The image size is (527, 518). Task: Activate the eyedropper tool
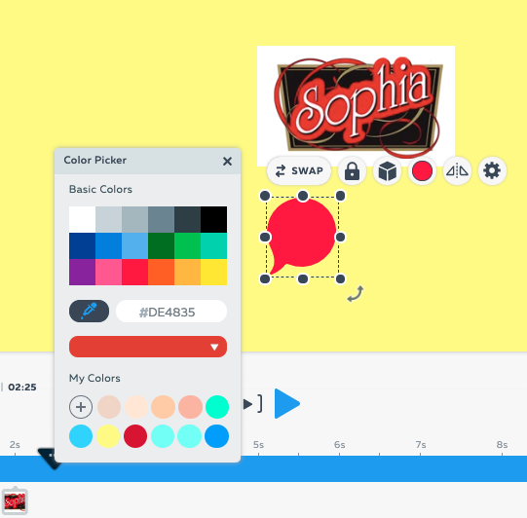(89, 311)
